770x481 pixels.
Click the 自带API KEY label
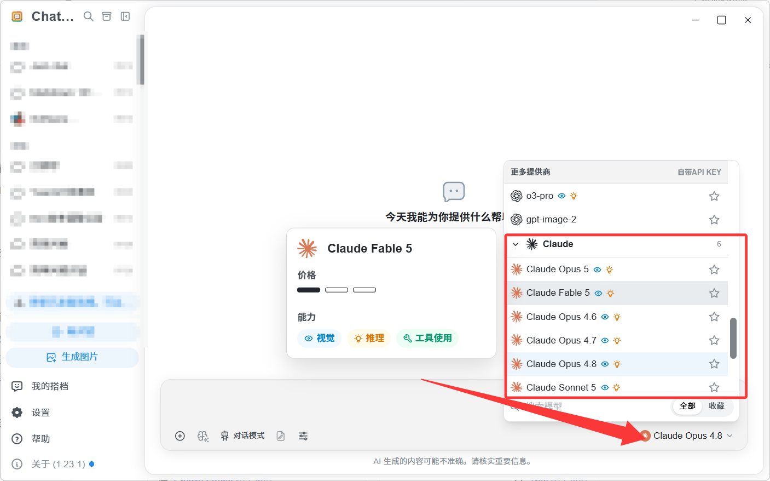click(x=699, y=172)
